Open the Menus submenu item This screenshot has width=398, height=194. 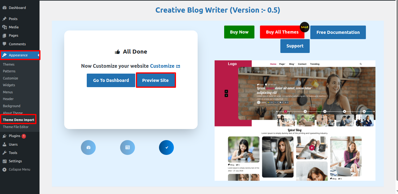[x=8, y=92]
